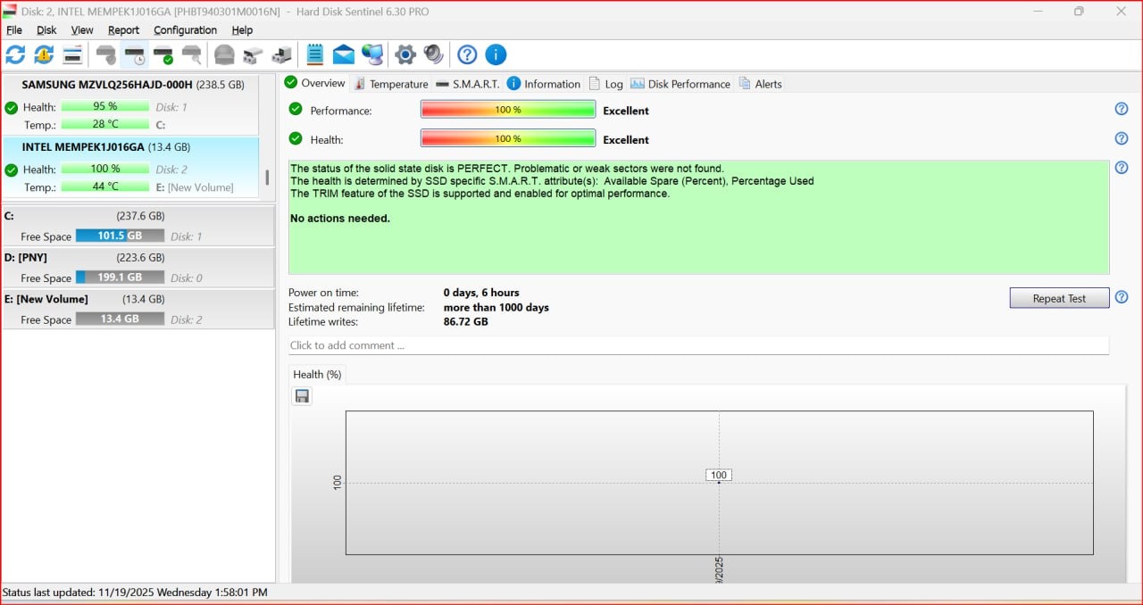The height and width of the screenshot is (605, 1143).
Task: Open the Configuration menu
Action: 185,29
